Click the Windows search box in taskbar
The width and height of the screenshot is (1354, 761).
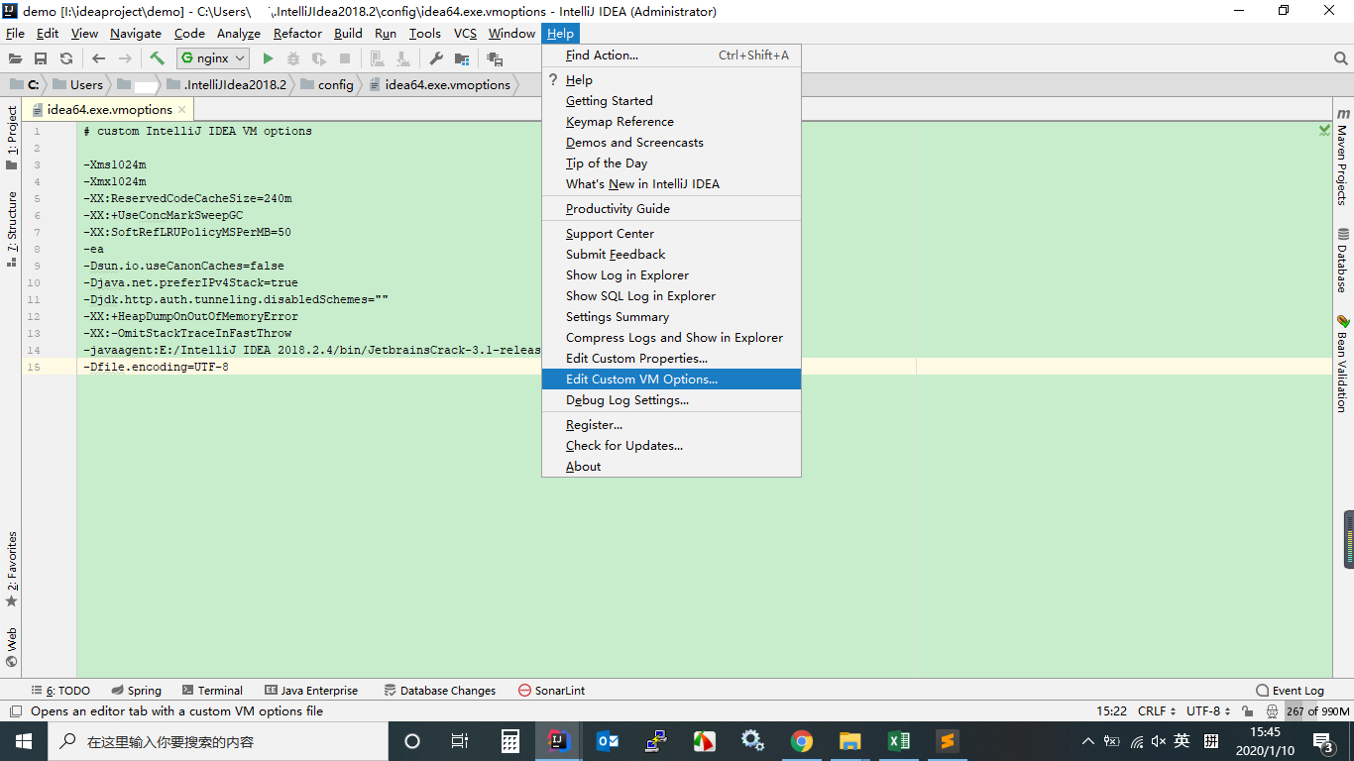[x=216, y=741]
